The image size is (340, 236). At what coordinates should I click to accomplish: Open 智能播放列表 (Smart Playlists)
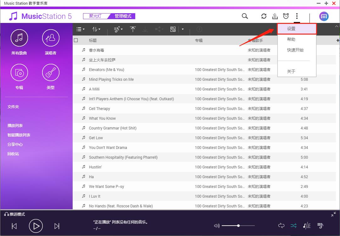point(19,135)
